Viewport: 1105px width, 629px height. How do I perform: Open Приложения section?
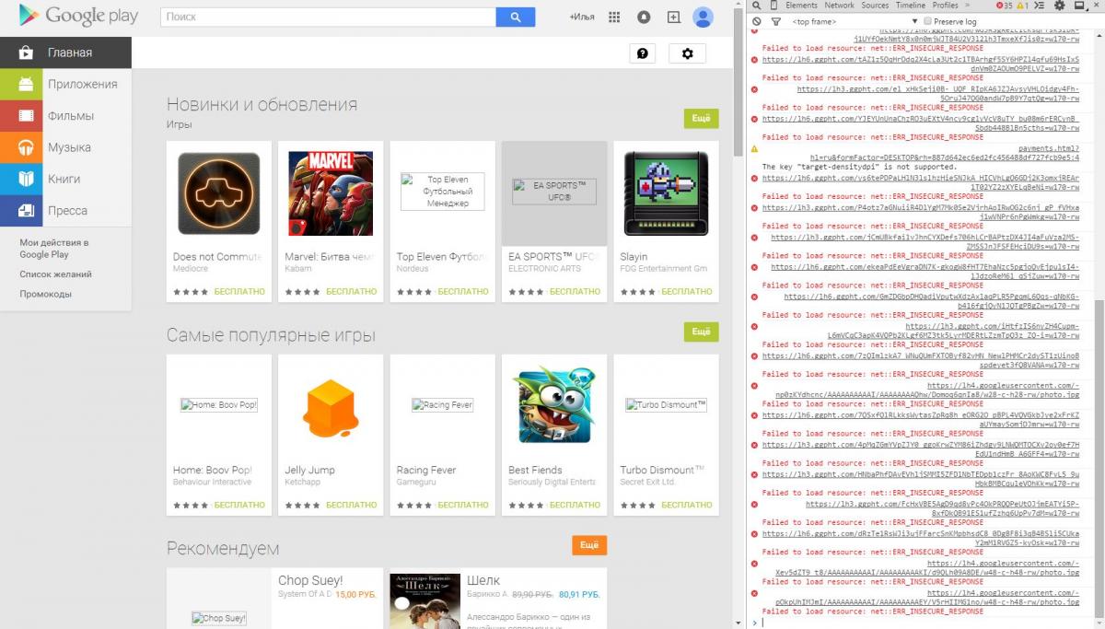coord(65,84)
